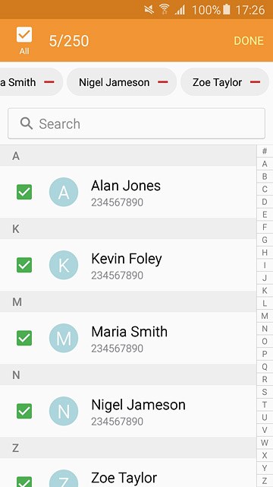
Task: Tap the red minus beside Smith chip
Action: [x=49, y=82]
